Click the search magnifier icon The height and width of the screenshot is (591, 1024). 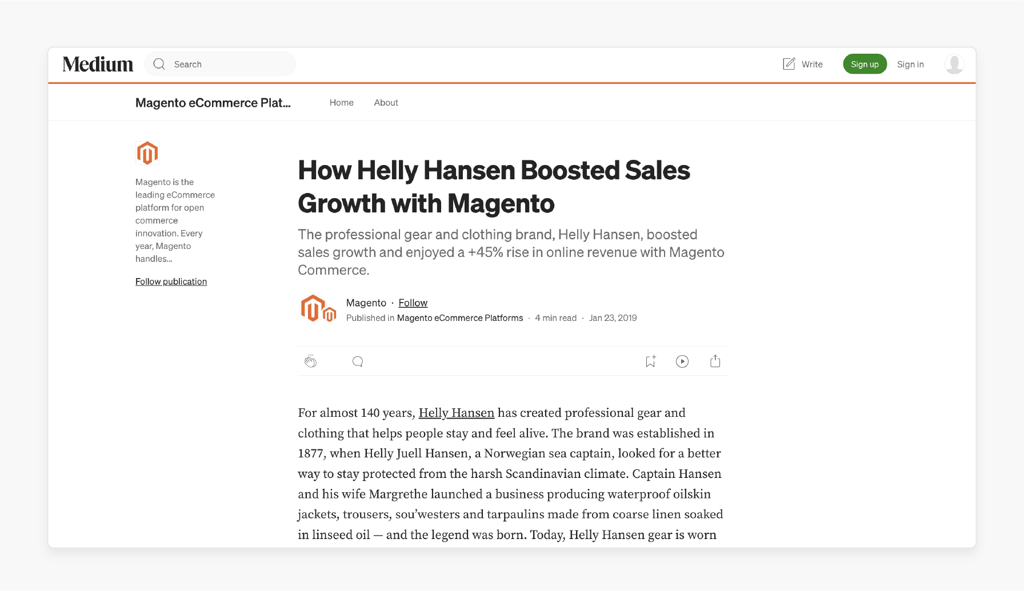[x=159, y=64]
